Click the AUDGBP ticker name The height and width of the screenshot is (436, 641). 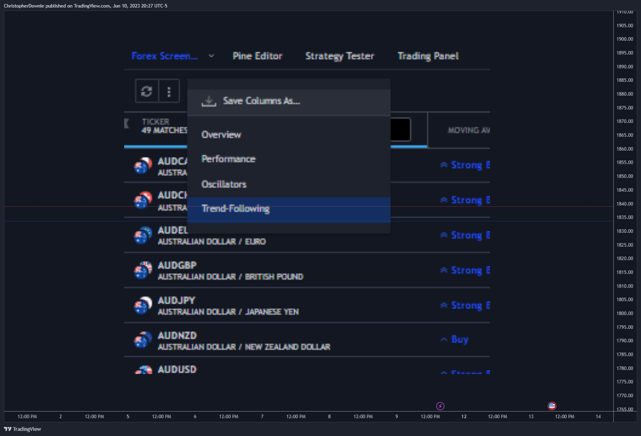[177, 265]
